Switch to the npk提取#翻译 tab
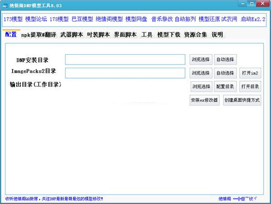 (x=39, y=35)
